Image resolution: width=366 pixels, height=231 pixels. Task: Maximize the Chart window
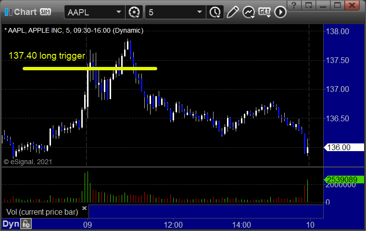pyautogui.click(x=337, y=5)
